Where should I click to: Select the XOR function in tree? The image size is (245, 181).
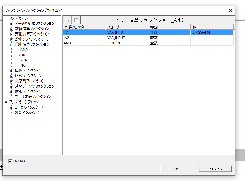[x=24, y=60]
